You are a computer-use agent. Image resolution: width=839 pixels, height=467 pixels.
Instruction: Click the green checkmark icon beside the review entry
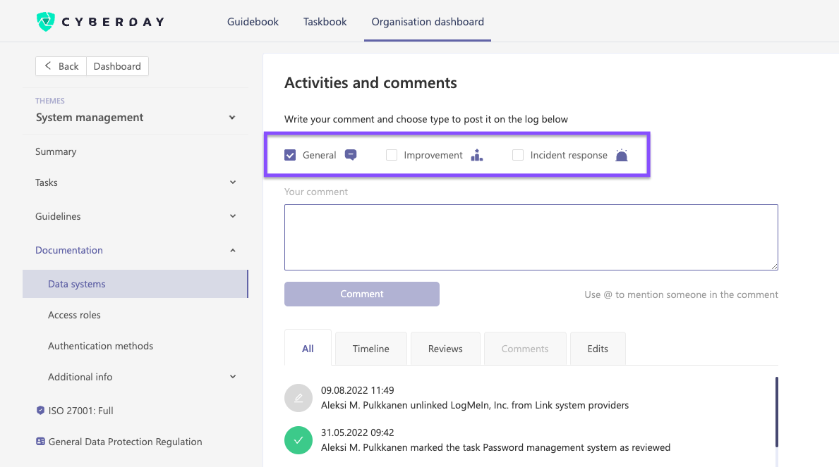click(x=298, y=440)
